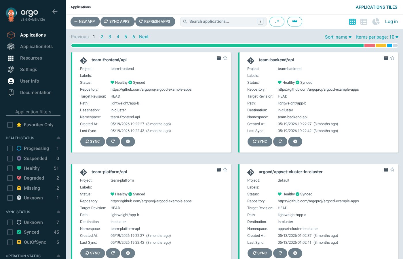
Task: Favorite team-backend/api with the star
Action: click(x=392, y=58)
